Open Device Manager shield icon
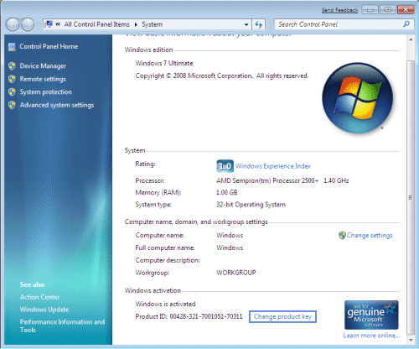This screenshot has height=349, width=419. click(x=12, y=66)
